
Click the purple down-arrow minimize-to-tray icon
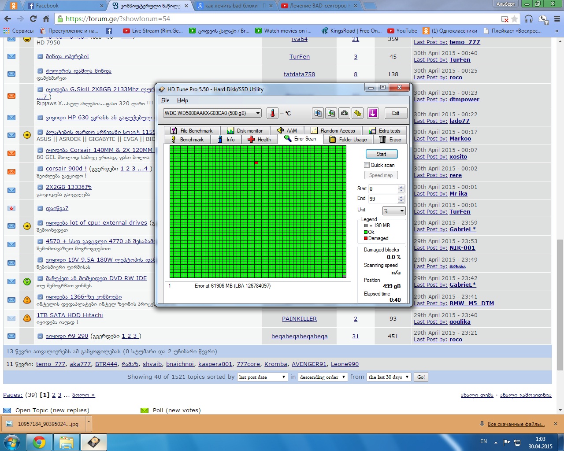(373, 113)
